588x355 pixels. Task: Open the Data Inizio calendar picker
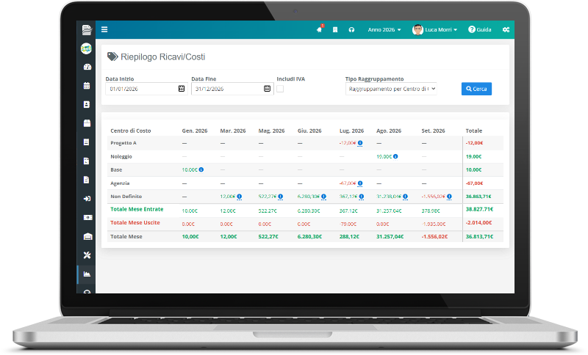click(182, 89)
